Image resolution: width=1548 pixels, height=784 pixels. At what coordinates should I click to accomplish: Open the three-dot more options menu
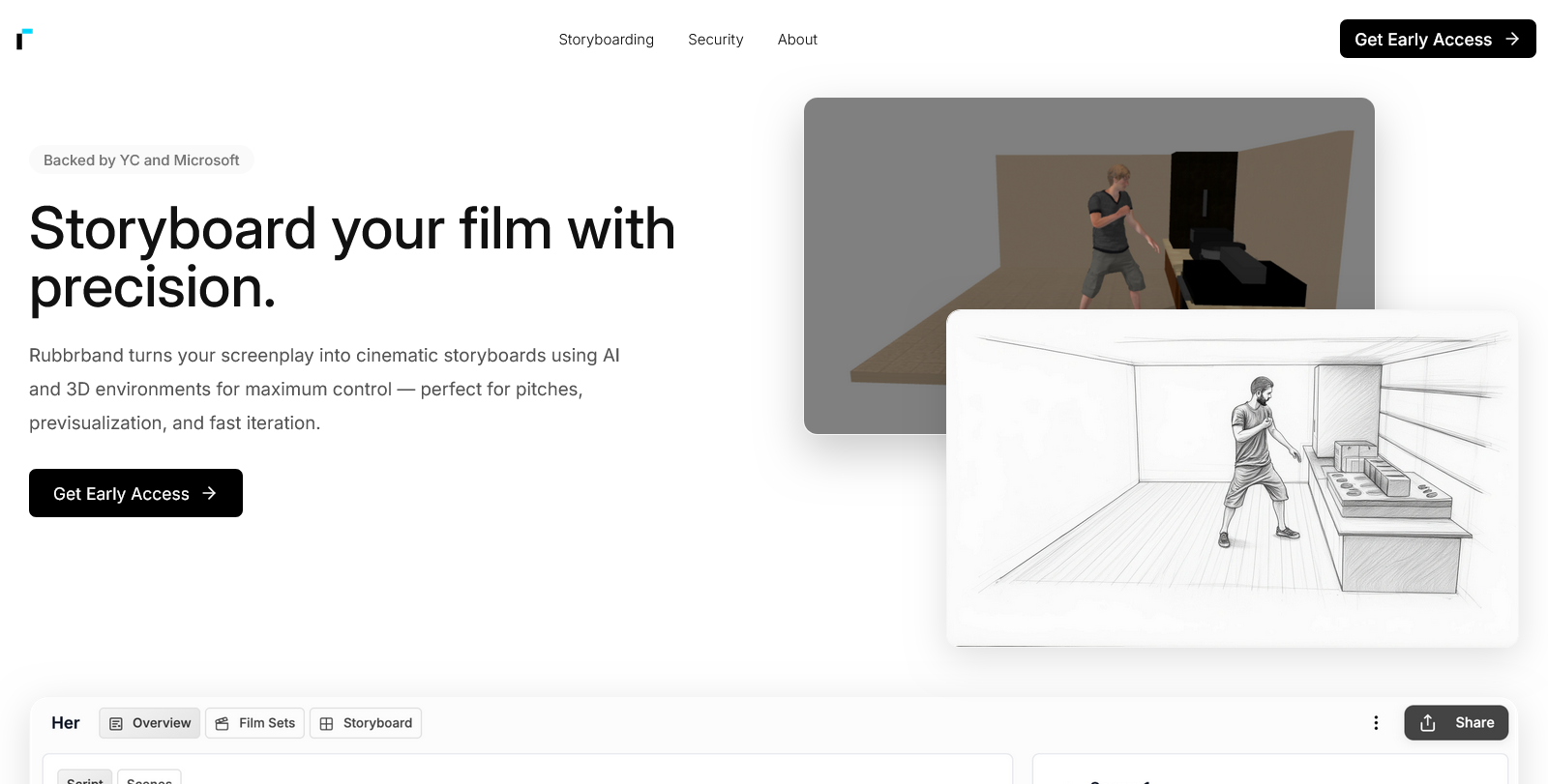pos(1376,723)
